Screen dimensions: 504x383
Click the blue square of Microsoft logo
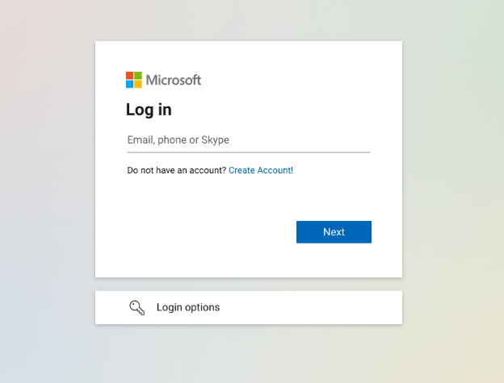[x=130, y=84]
